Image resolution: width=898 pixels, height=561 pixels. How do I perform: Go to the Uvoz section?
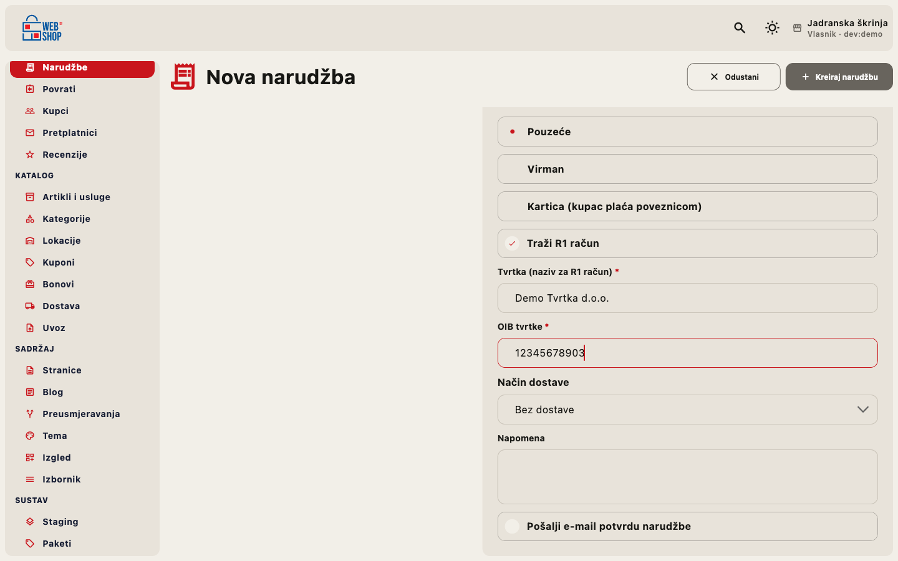82,328
